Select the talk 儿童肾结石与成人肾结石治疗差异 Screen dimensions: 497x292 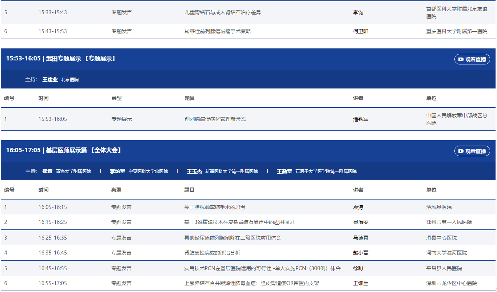(223, 12)
